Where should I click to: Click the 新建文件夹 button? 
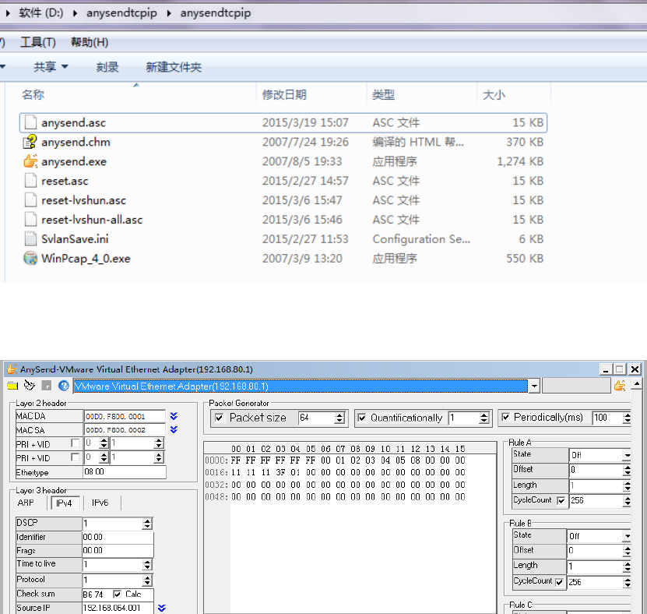[174, 67]
